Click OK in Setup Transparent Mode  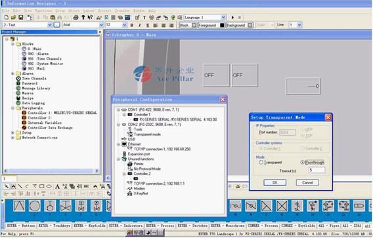click(274, 182)
